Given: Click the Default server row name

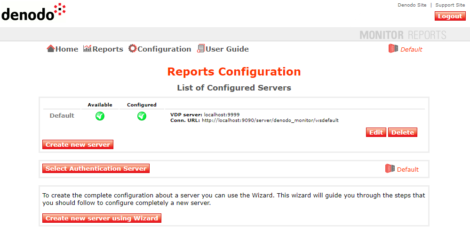Looking at the screenshot, I should (x=62, y=116).
